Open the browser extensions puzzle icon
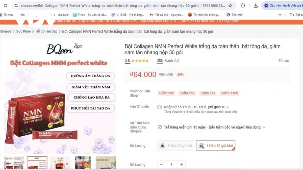The height and width of the screenshot is (170, 303). (x=243, y=6)
